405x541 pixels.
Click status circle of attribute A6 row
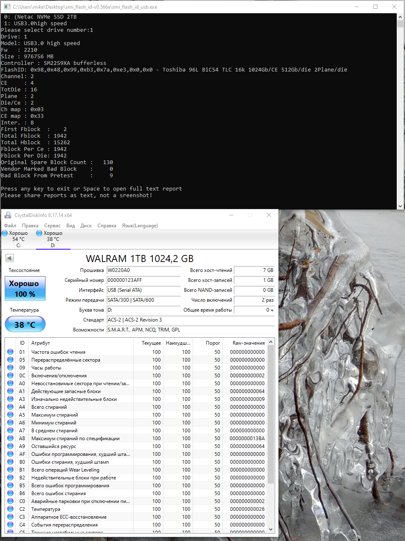click(x=10, y=422)
